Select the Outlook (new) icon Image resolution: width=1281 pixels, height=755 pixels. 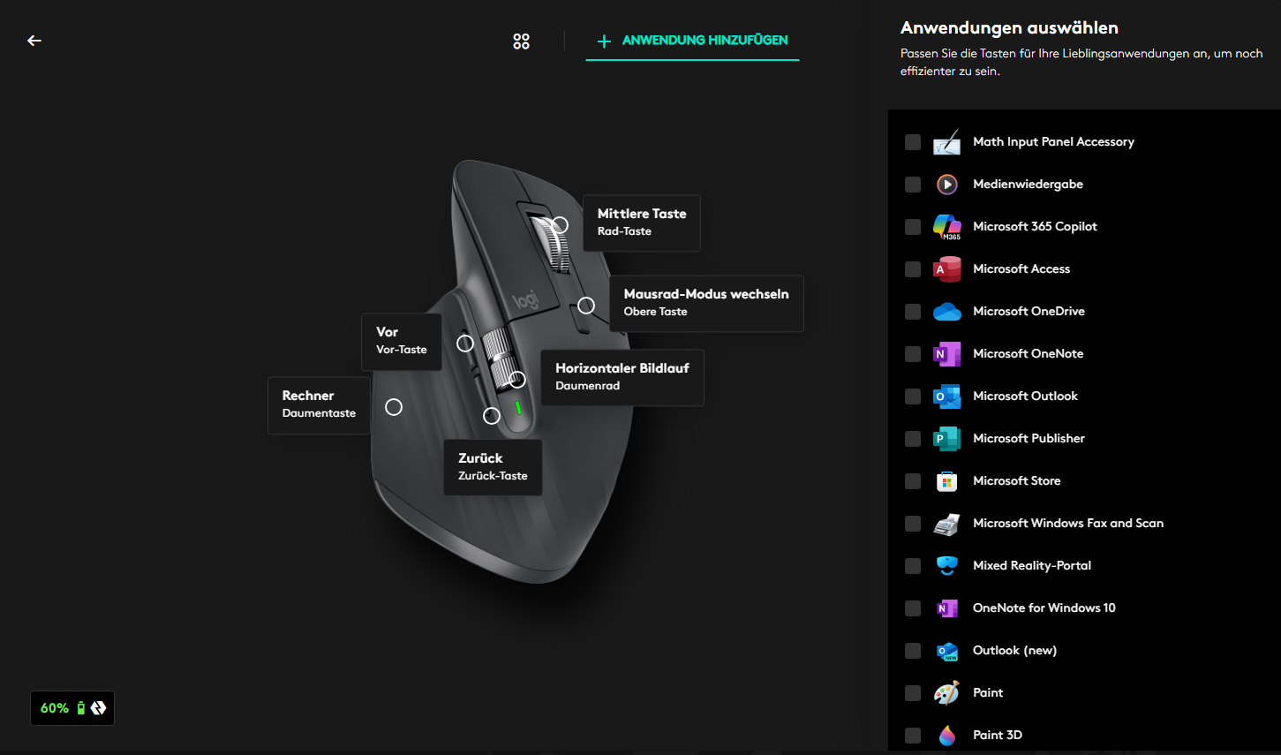tap(947, 651)
